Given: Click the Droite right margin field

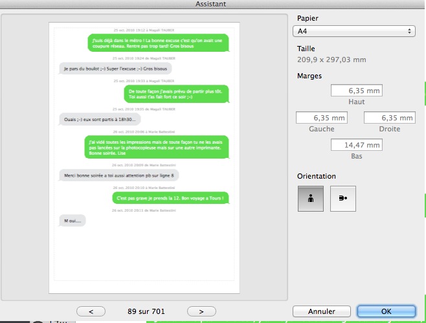Looking at the screenshot, I should coord(388,118).
